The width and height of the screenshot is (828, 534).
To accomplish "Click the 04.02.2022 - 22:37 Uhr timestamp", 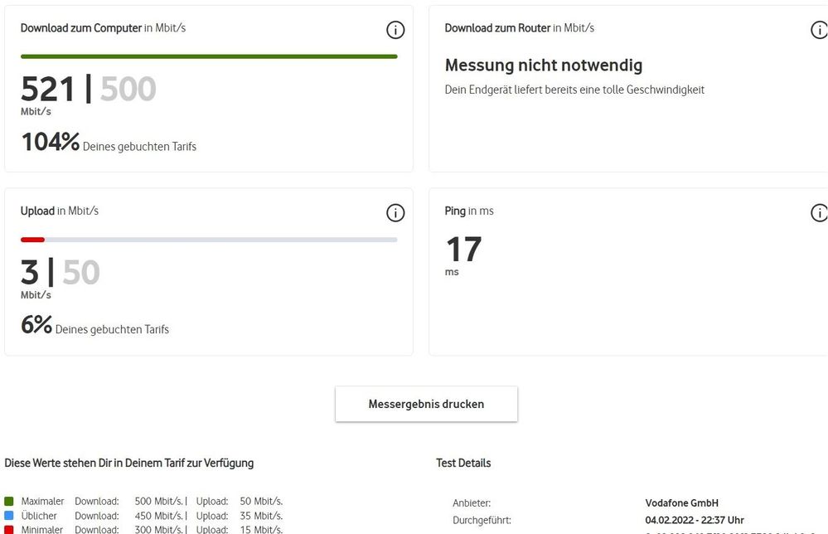I will pyautogui.click(x=694, y=521).
